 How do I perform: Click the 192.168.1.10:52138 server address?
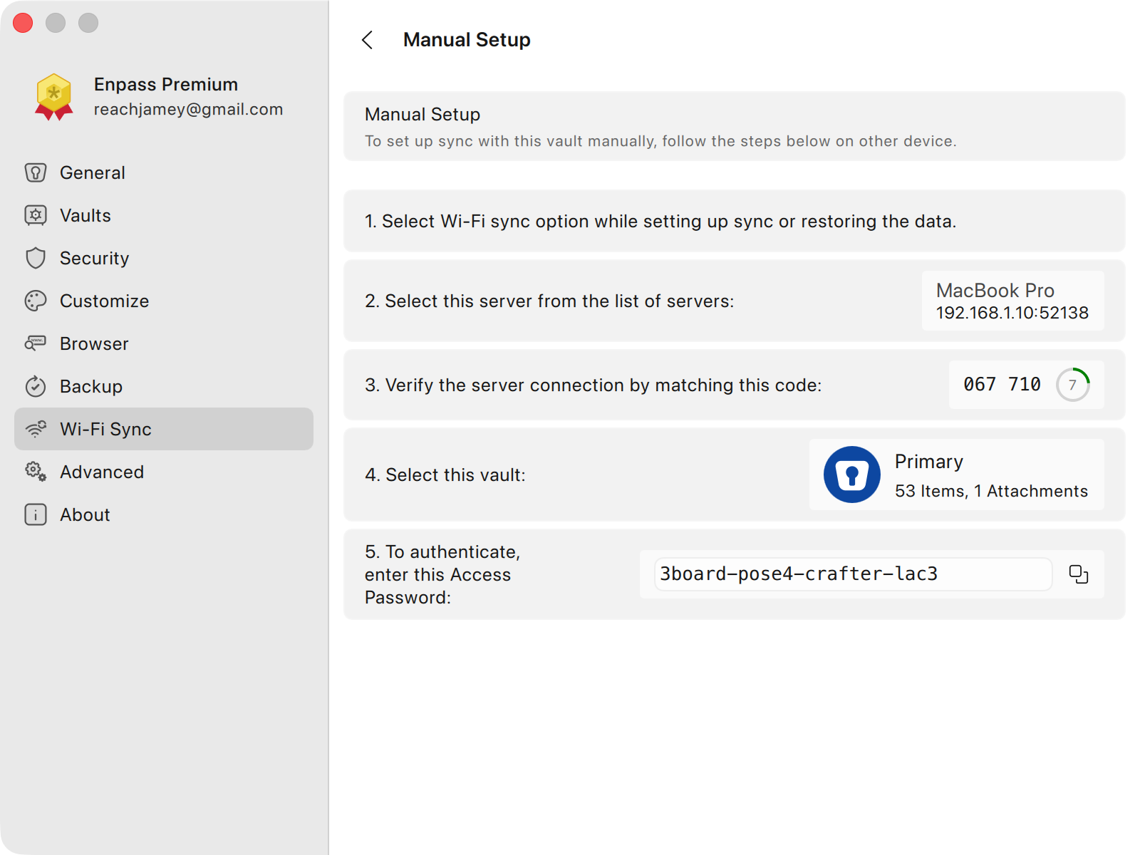click(x=1012, y=313)
